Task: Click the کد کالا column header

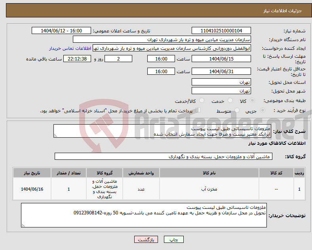Action: tap(276, 173)
